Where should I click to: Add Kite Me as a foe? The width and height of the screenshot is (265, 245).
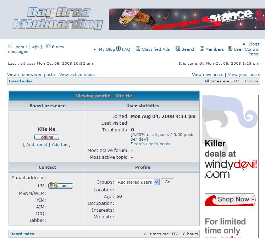(x=60, y=145)
